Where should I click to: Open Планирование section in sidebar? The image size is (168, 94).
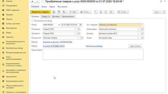point(12,6)
